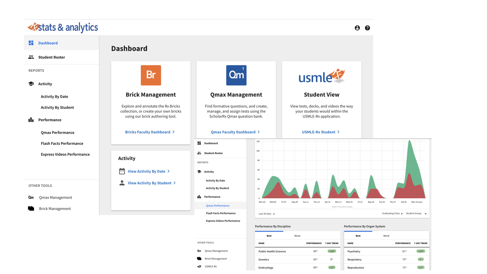This screenshot has height=274, width=487.
Task: Click the Activity cap icon in the overlay sidebar
Action: click(x=199, y=172)
